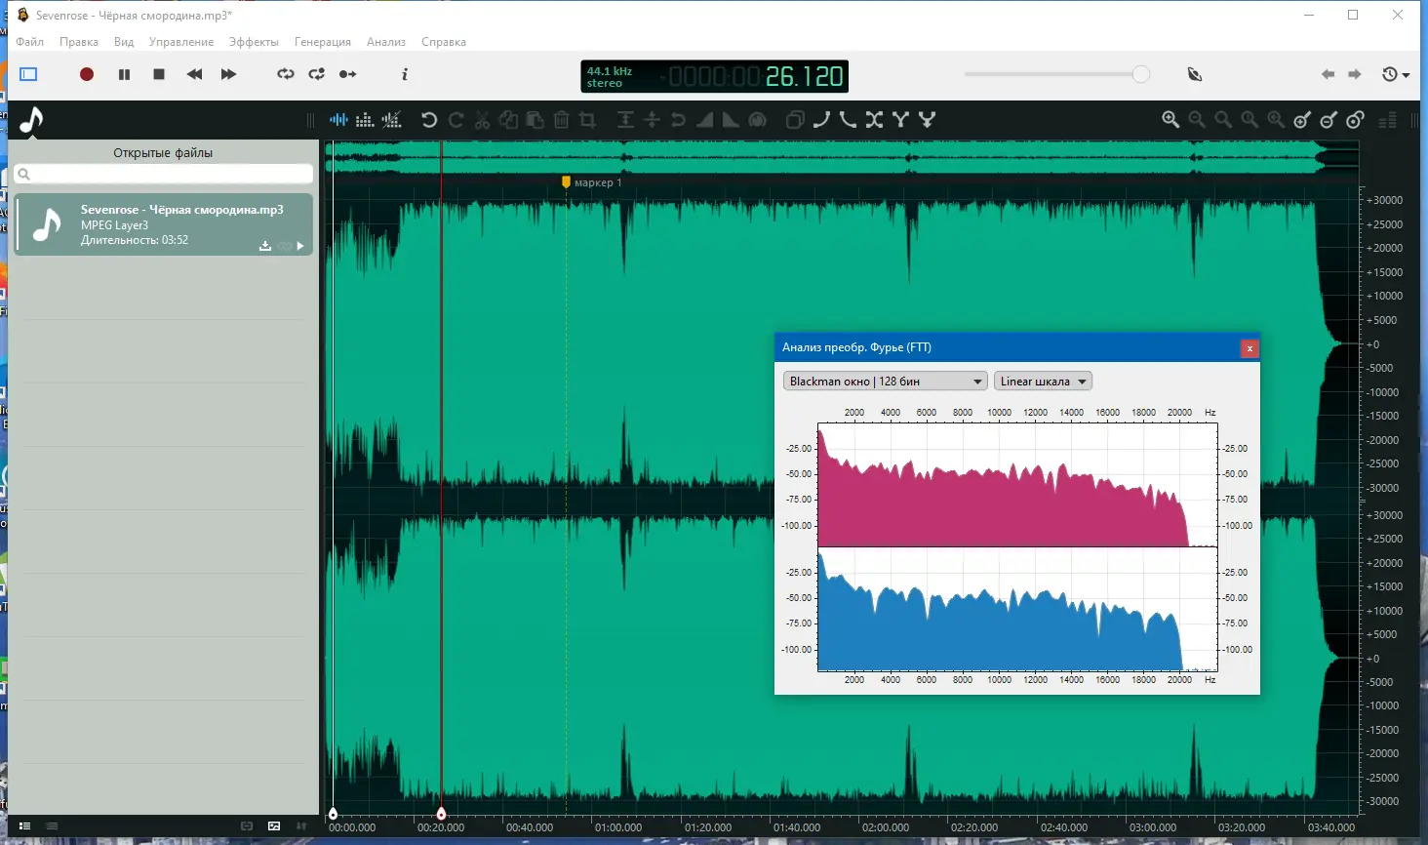This screenshot has height=845, width=1428.
Task: Close the FFT analysis dialog
Action: pos(1249,348)
